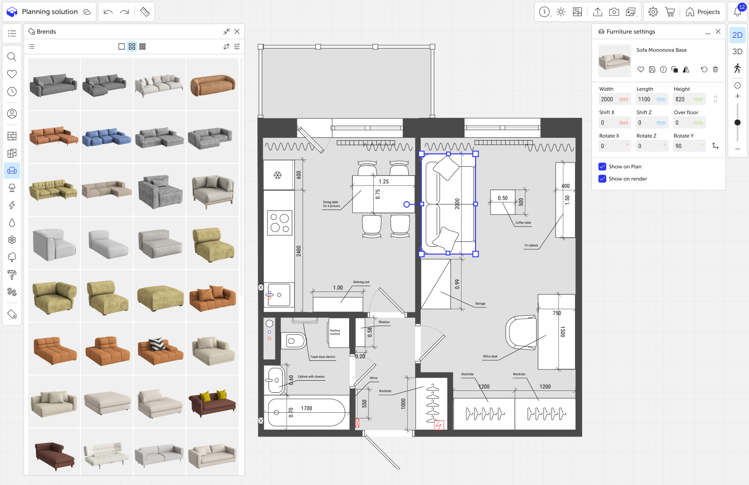Image resolution: width=749 pixels, height=485 pixels.
Task: Open the plumbing water drop category
Action: click(12, 223)
